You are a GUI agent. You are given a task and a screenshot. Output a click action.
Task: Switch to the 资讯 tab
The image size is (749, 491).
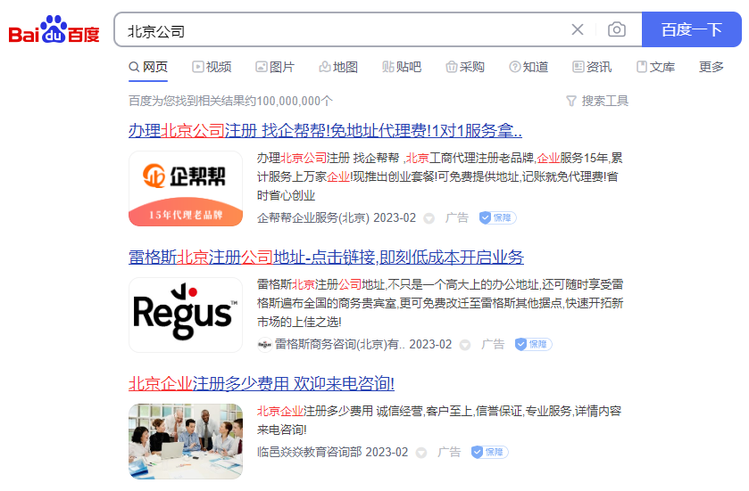592,67
